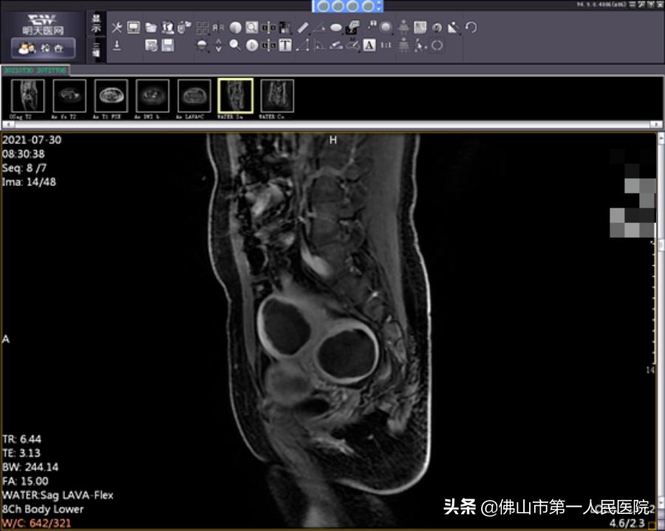This screenshot has width=665, height=531.
Task: Select the half-shaded contrast circle tool
Action: (236, 27)
